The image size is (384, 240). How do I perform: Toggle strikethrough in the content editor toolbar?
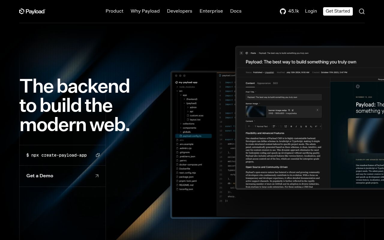[x=306, y=126]
